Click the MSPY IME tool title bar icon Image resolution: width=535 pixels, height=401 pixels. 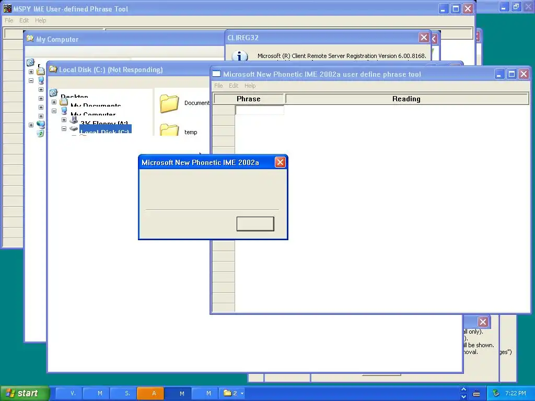click(7, 8)
